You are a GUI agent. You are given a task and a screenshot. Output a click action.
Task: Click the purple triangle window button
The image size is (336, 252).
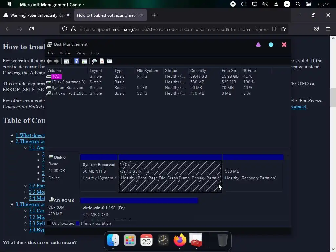(x=258, y=45)
